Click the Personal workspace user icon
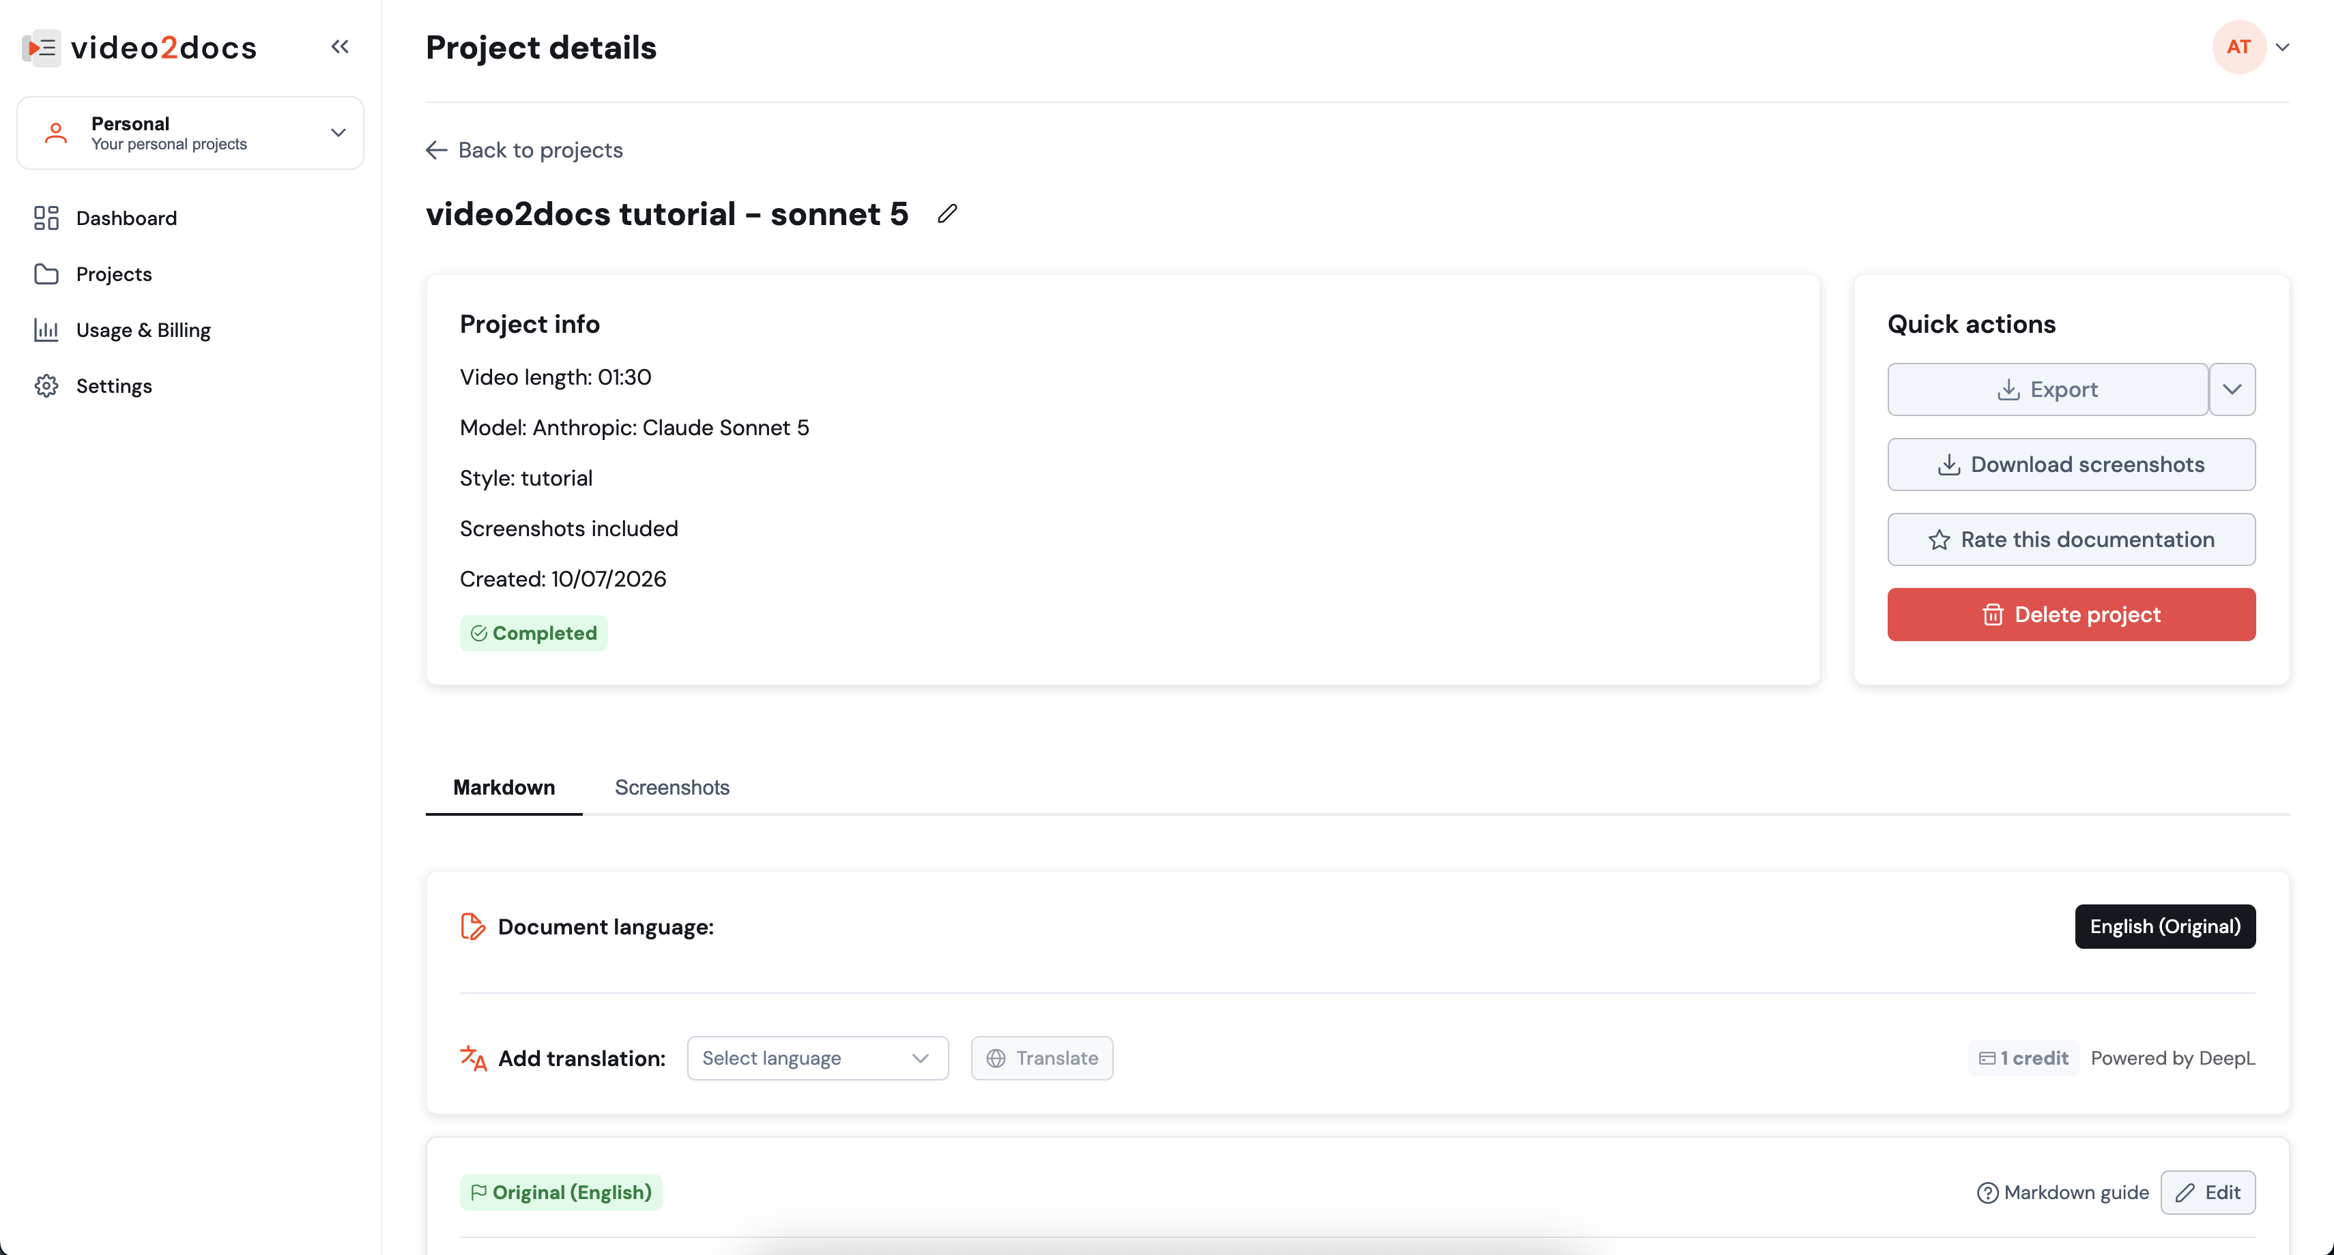 (56, 133)
